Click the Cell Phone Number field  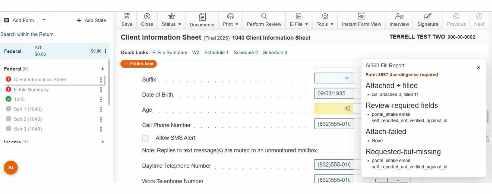coord(334,124)
